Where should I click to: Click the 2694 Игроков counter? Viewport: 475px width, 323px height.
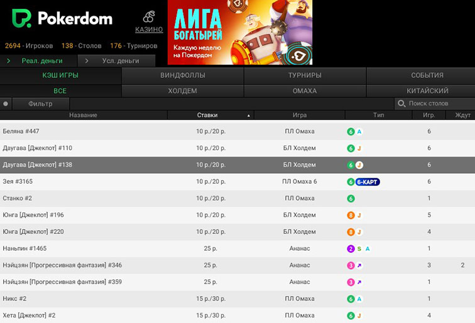(29, 46)
